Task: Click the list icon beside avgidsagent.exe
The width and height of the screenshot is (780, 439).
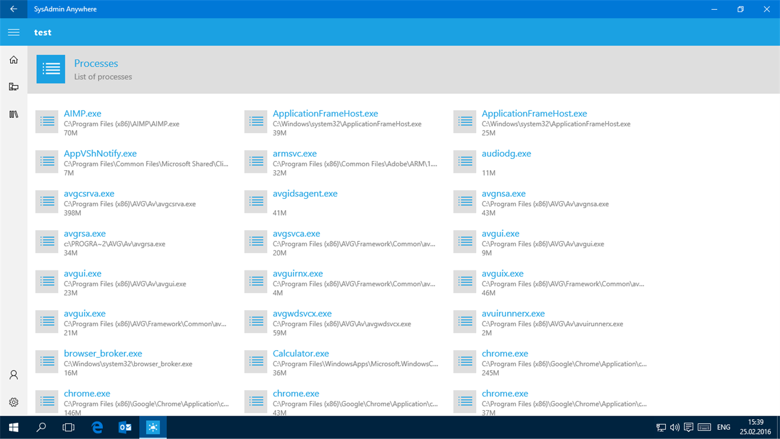Action: click(256, 202)
